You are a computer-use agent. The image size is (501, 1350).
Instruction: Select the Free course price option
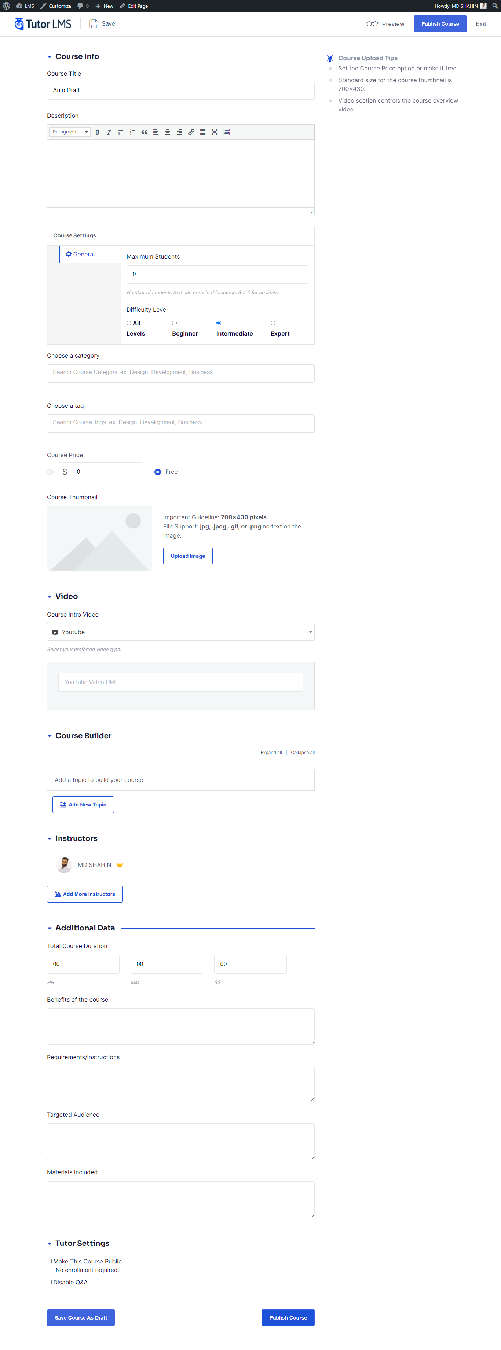click(158, 472)
